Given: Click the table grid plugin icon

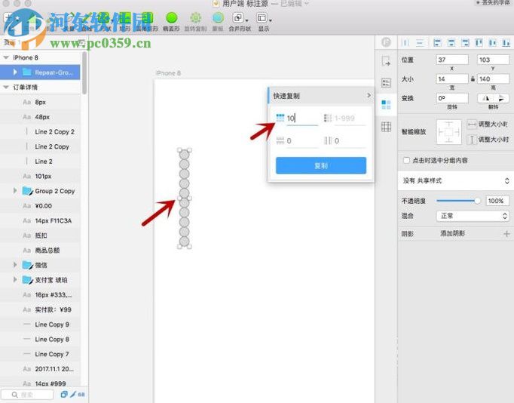Looking at the screenshot, I should 386,126.
